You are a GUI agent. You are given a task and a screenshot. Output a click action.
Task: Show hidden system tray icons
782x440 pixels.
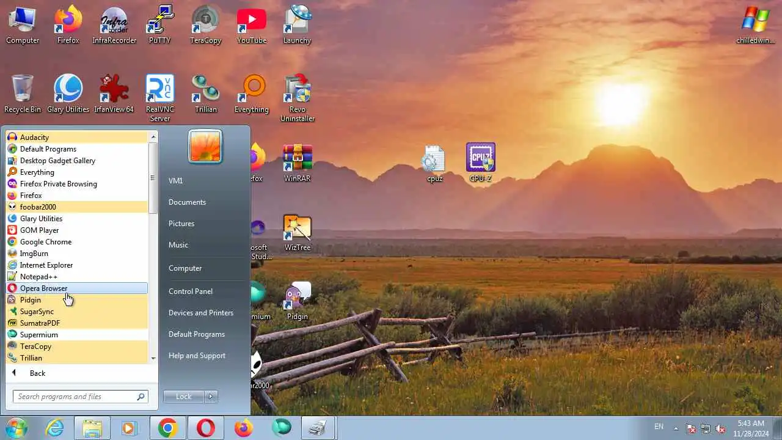point(676,428)
